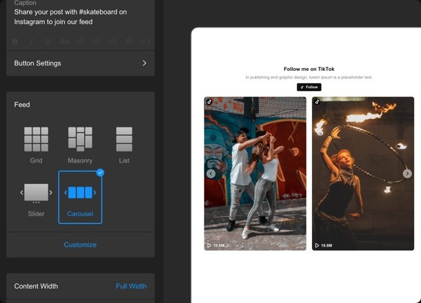Advance to next carousel slide
Viewport: 421px width, 303px height.
(407, 174)
